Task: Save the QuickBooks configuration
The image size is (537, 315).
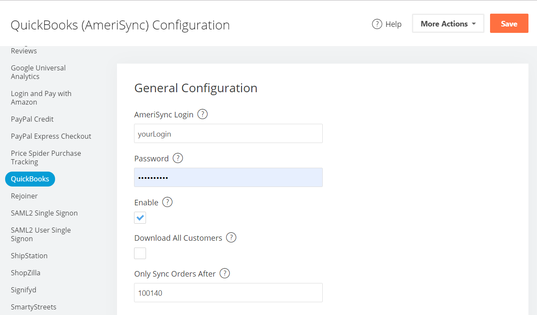Action: (509, 23)
